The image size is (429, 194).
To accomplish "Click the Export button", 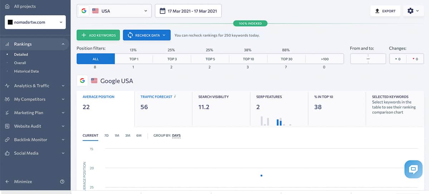I will click(385, 11).
